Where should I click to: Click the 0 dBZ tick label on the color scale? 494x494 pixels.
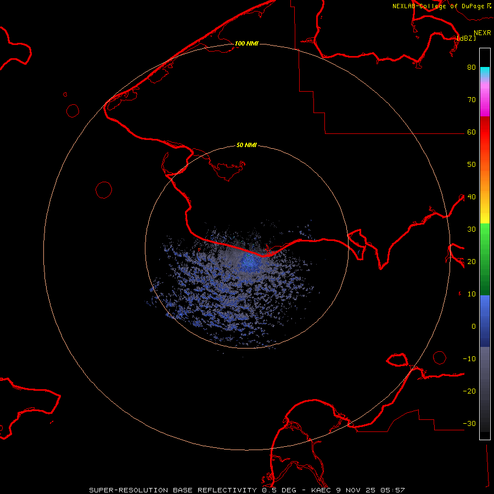pyautogui.click(x=474, y=327)
